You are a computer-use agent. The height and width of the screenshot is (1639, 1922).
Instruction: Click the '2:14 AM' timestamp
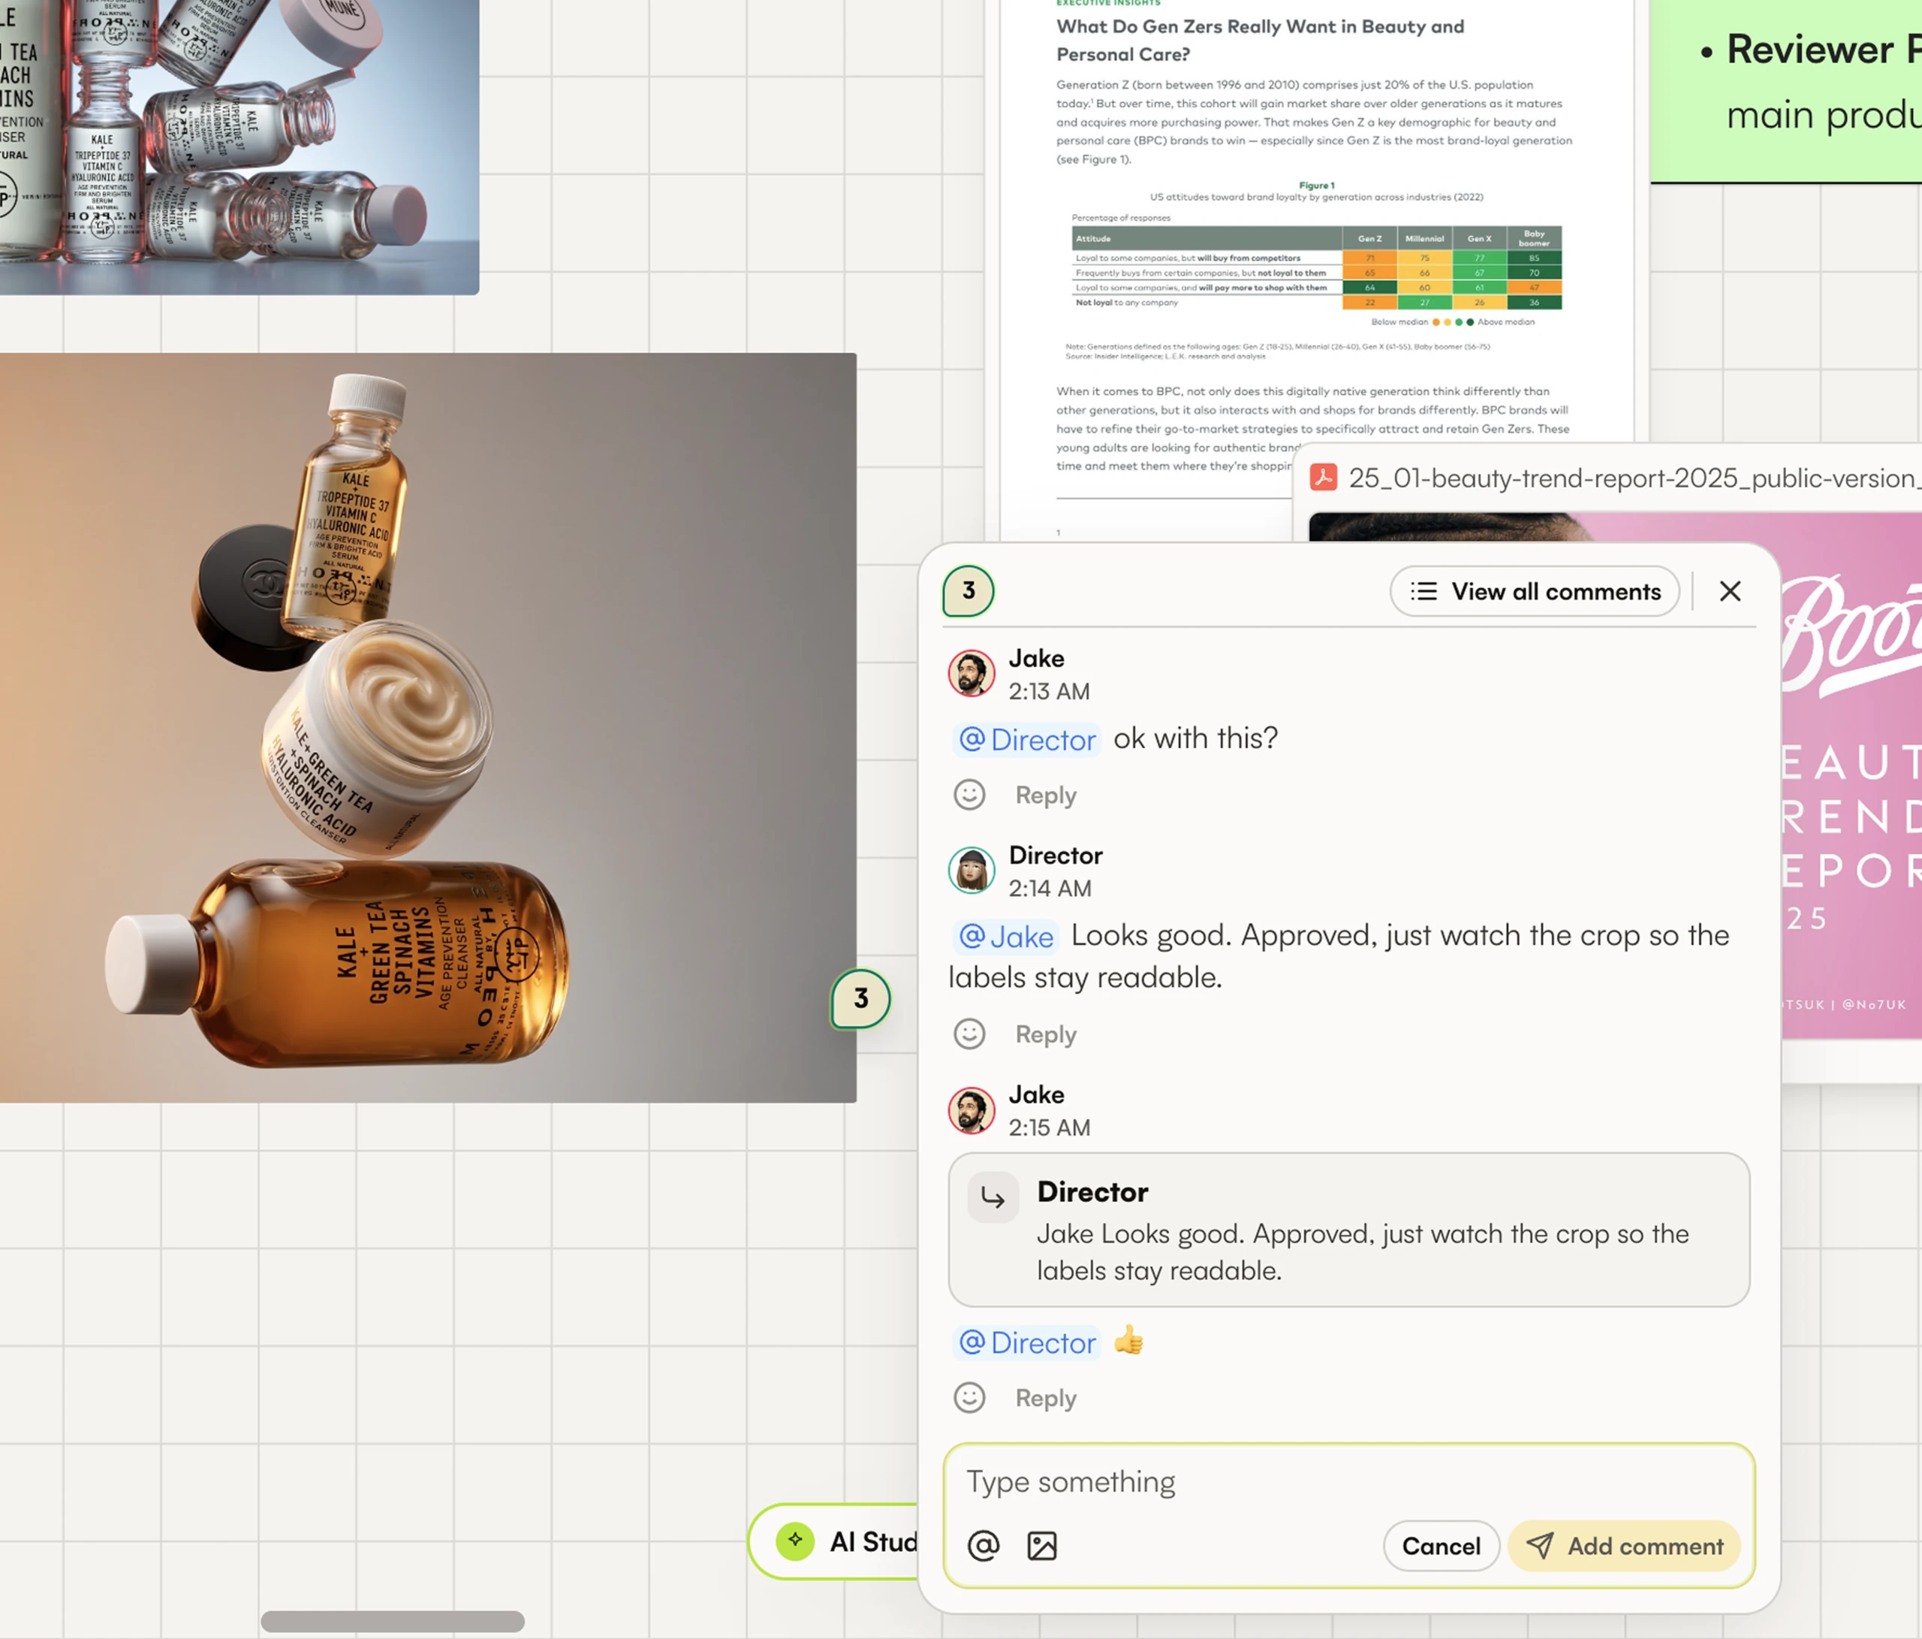click(1050, 889)
